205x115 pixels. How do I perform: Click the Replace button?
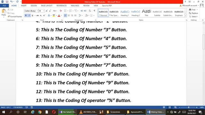click(x=193, y=13)
